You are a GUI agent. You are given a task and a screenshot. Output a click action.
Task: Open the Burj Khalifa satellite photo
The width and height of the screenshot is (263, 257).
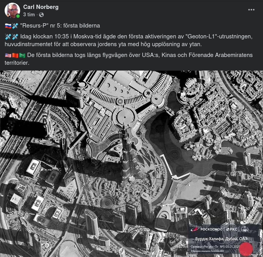point(131,164)
